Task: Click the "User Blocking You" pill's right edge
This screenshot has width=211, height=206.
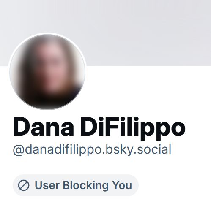Action: pos(137,185)
